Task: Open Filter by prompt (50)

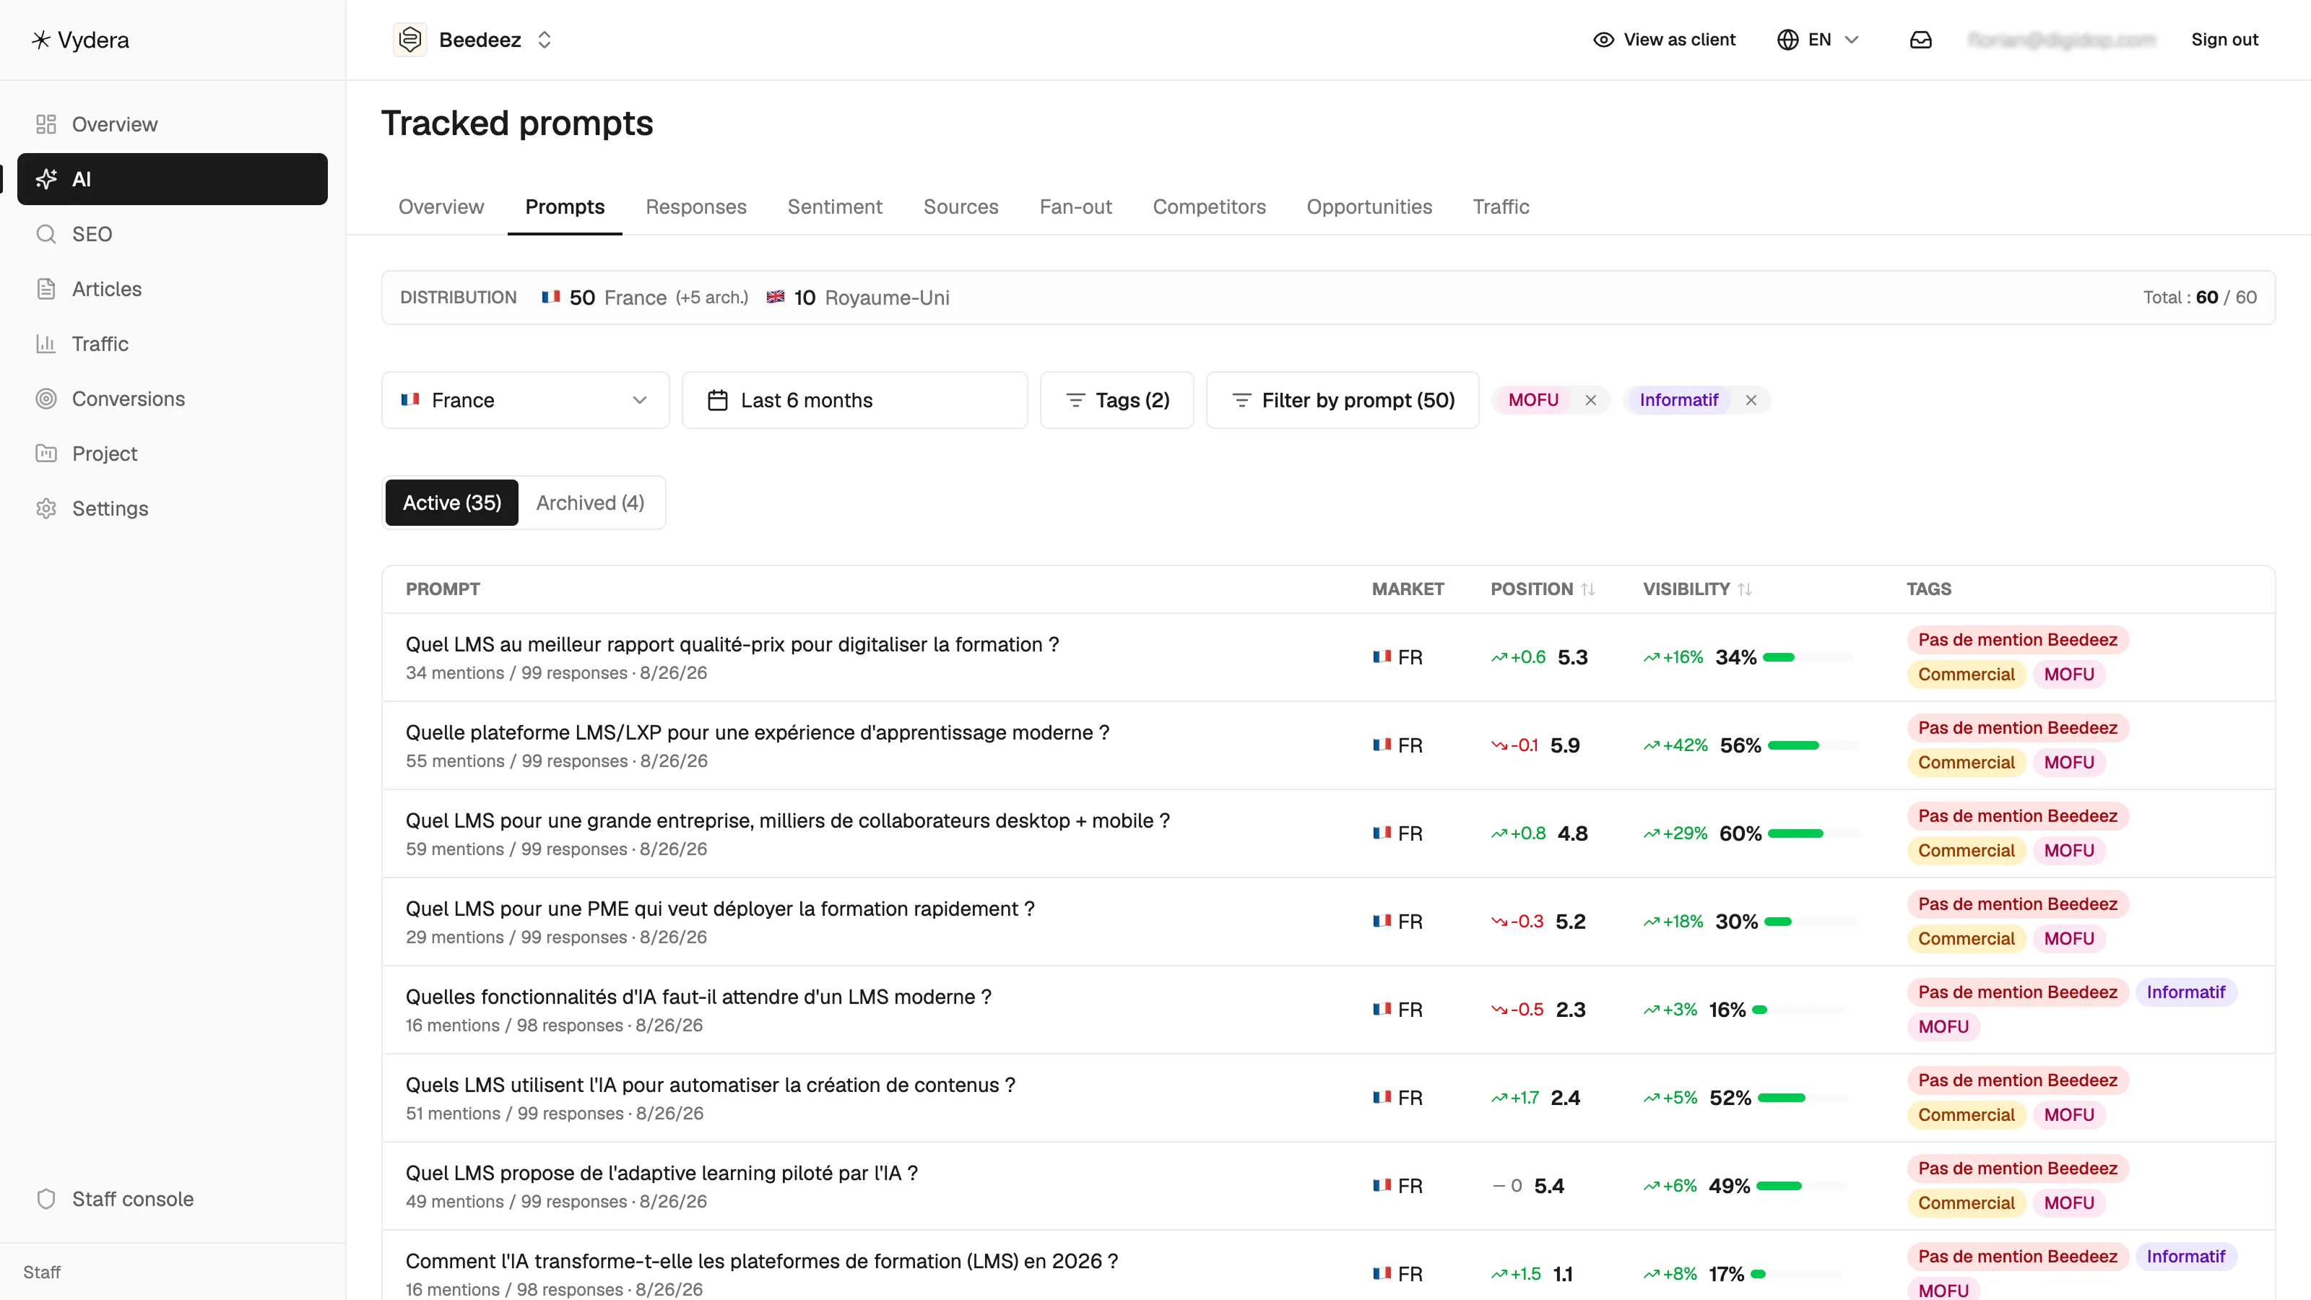Action: (x=1342, y=400)
